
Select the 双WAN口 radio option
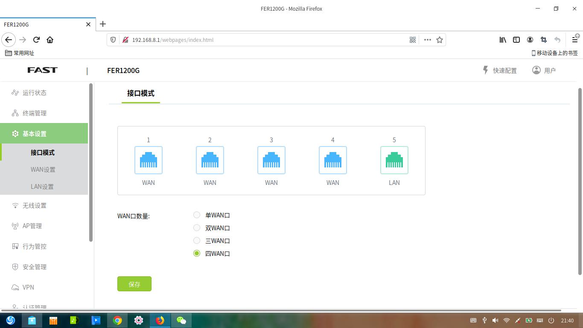pyautogui.click(x=197, y=228)
